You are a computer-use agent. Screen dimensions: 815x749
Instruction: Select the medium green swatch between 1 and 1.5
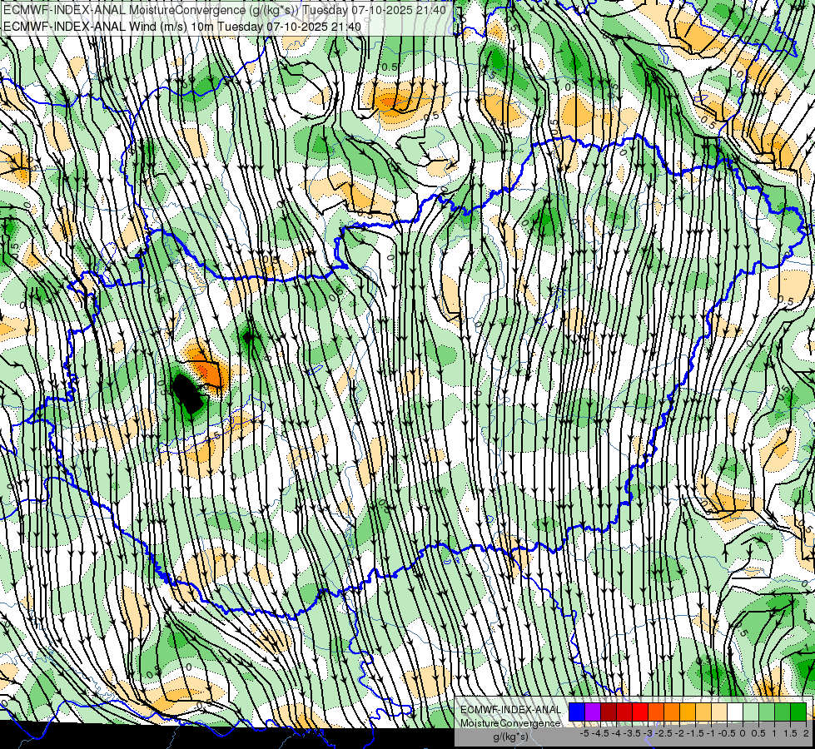point(783,712)
